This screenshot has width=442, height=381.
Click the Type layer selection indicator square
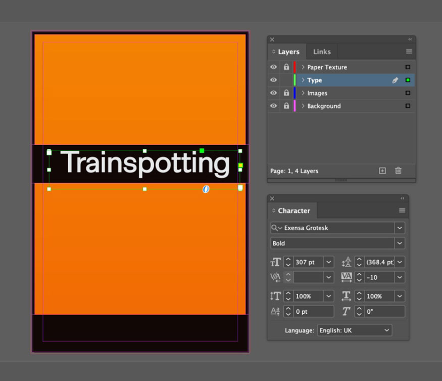click(x=408, y=80)
